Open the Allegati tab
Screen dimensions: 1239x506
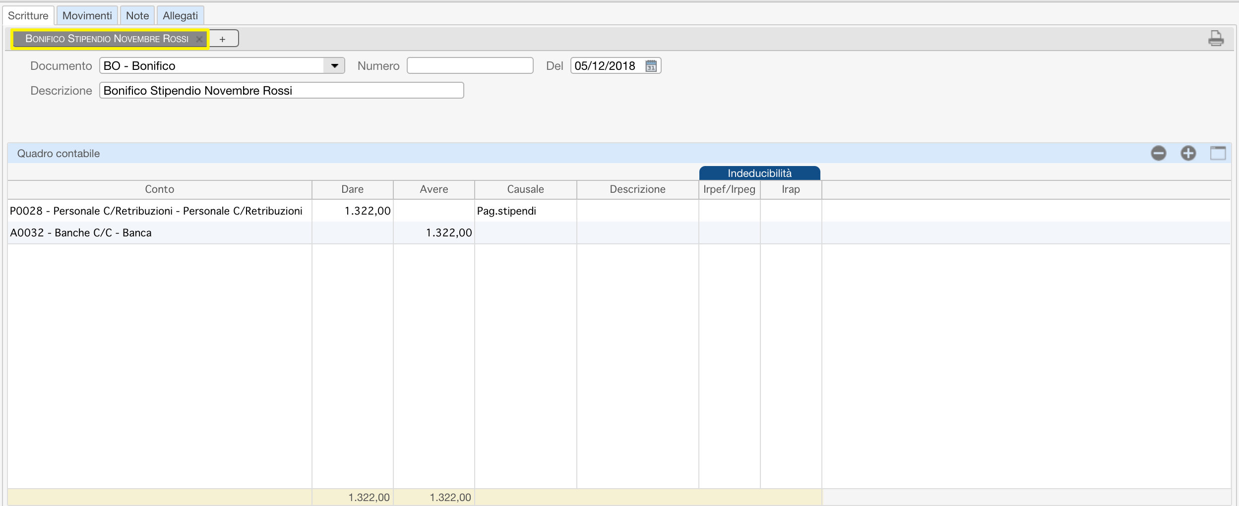click(x=181, y=16)
